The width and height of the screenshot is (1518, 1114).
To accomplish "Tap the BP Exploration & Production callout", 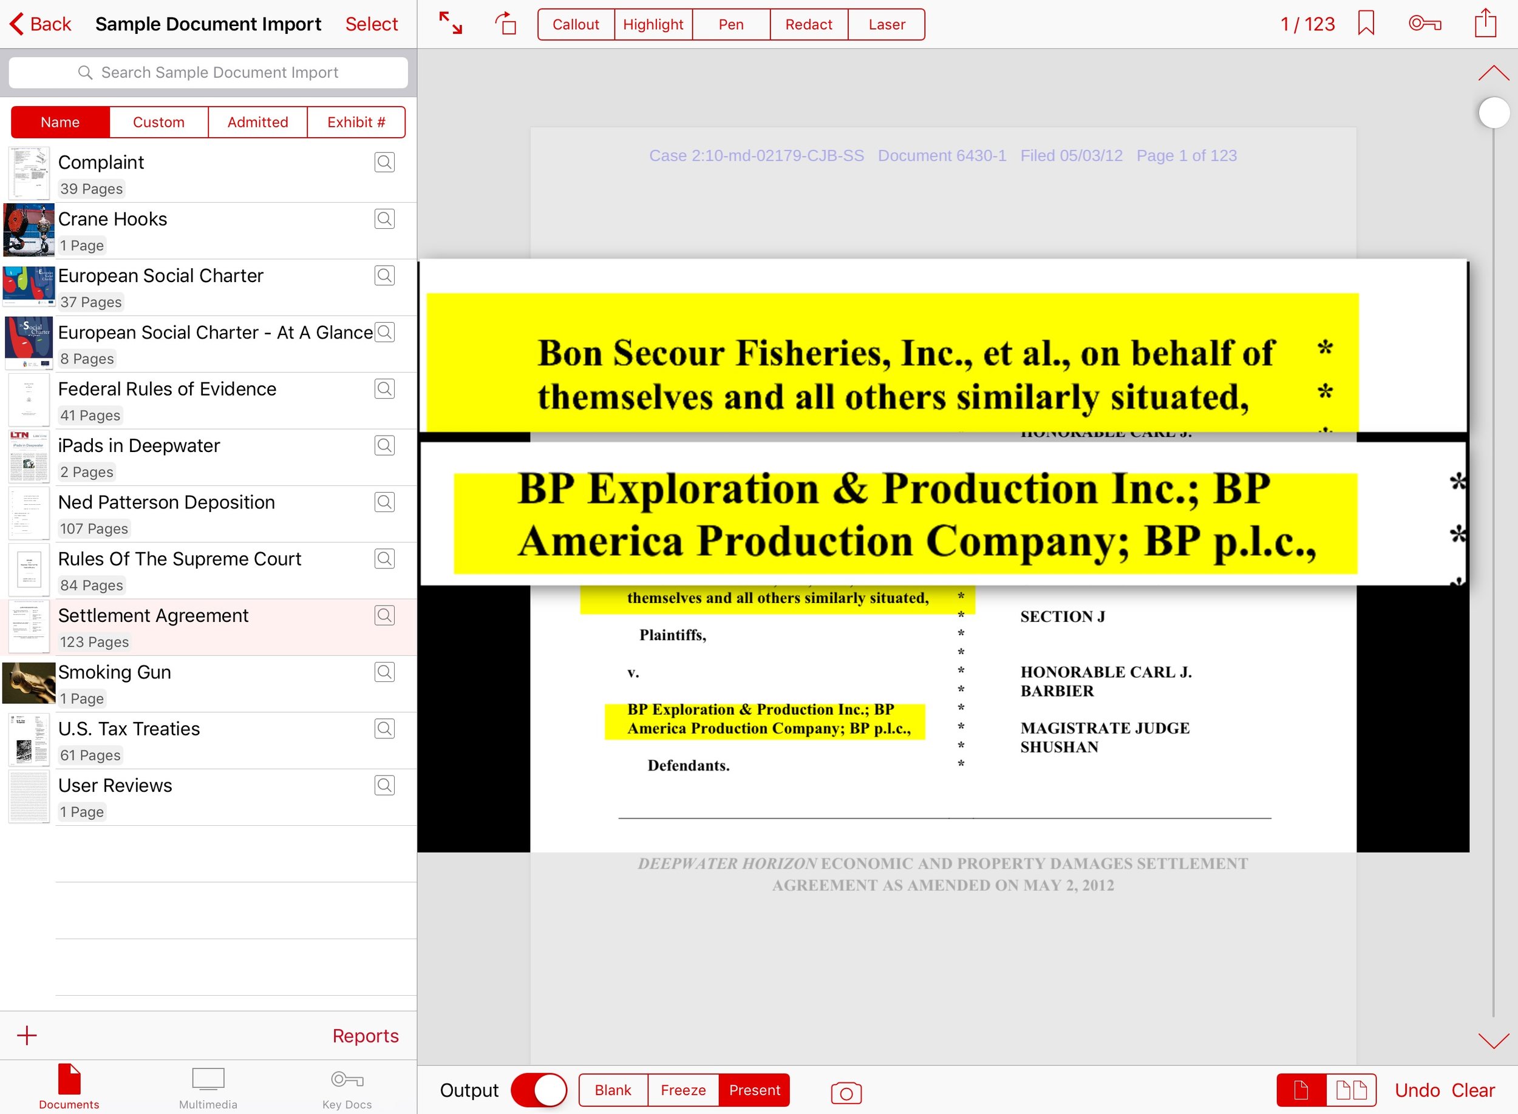I will (x=942, y=514).
